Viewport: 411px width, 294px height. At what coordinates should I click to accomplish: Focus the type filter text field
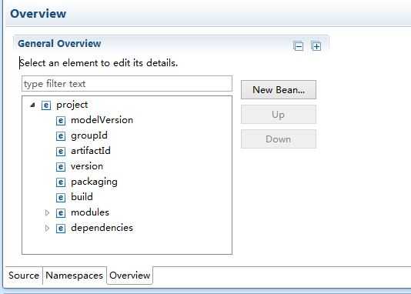pos(127,84)
